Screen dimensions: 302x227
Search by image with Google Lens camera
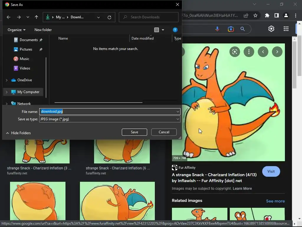pos(231,29)
